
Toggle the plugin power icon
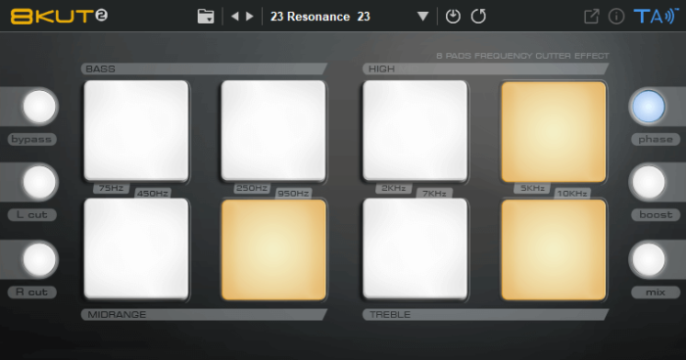[453, 17]
